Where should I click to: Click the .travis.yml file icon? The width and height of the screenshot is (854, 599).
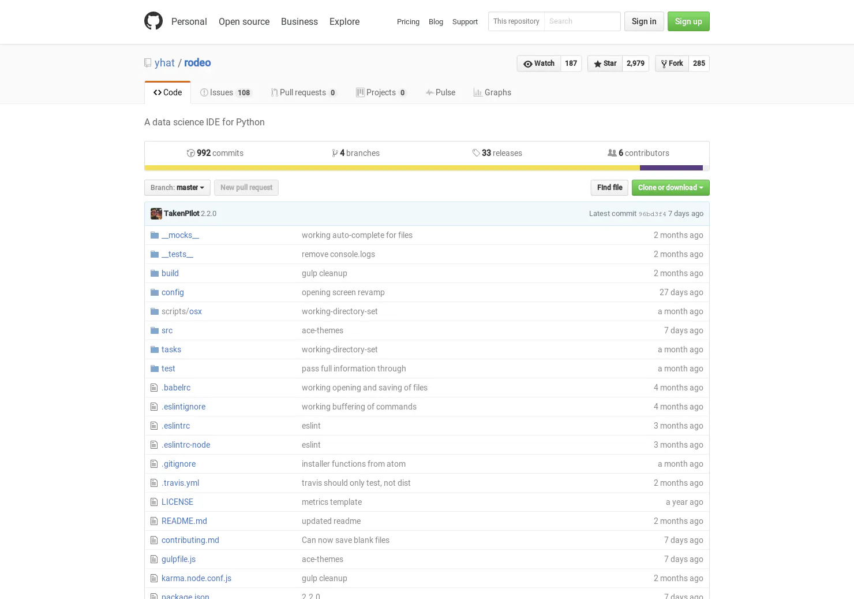[154, 483]
